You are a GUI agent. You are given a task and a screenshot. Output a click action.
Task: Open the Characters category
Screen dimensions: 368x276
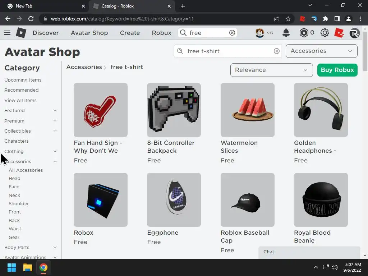(x=17, y=141)
